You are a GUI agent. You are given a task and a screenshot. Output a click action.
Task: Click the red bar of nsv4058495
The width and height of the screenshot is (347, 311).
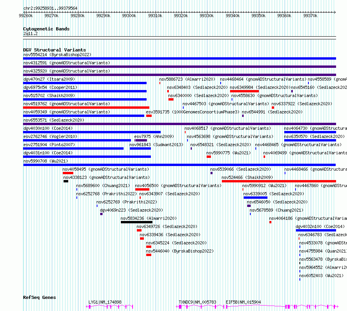point(68,173)
